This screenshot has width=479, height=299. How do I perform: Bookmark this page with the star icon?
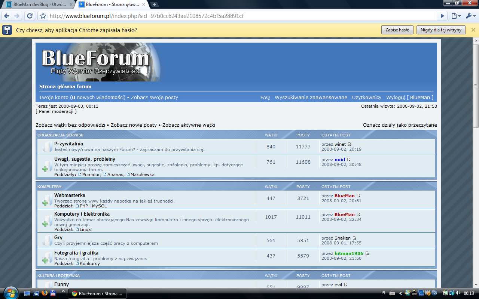(43, 16)
